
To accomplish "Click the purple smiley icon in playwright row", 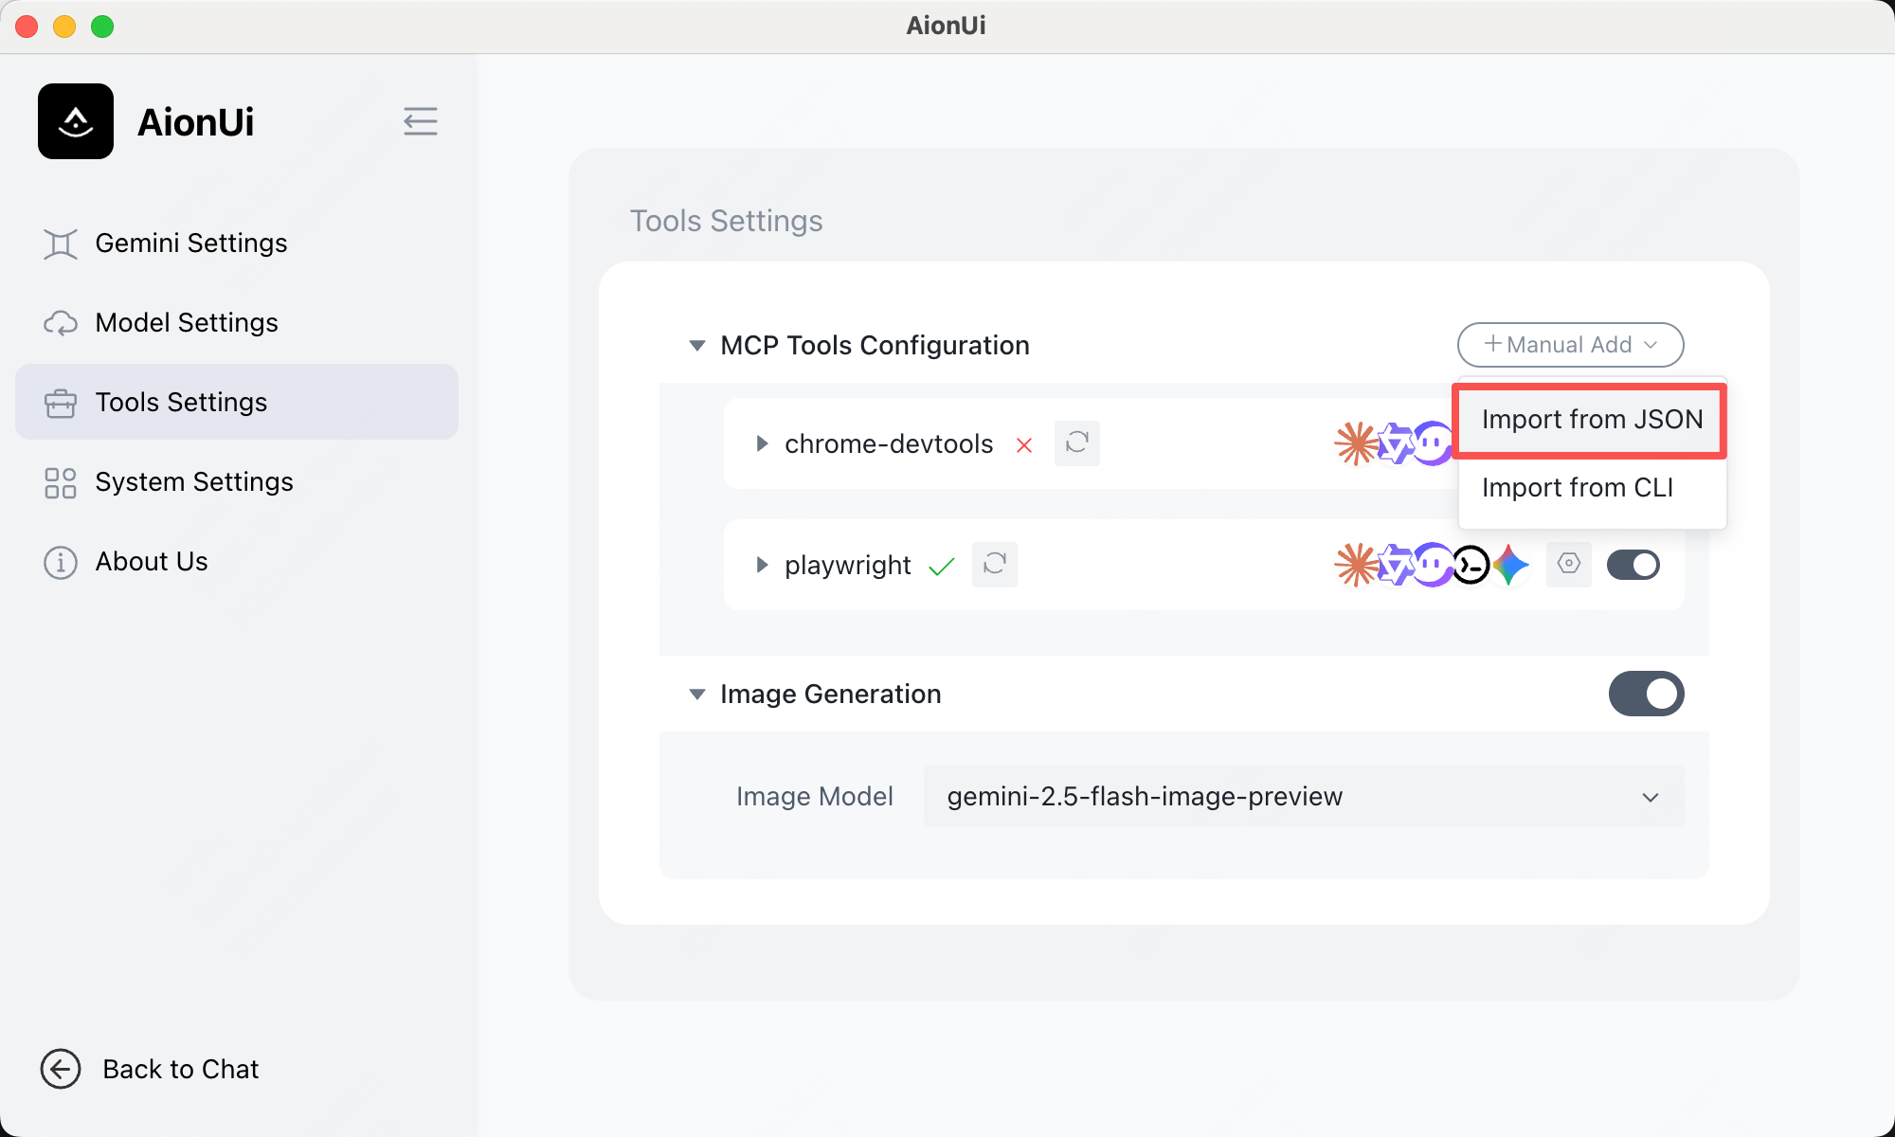I will pyautogui.click(x=1433, y=565).
